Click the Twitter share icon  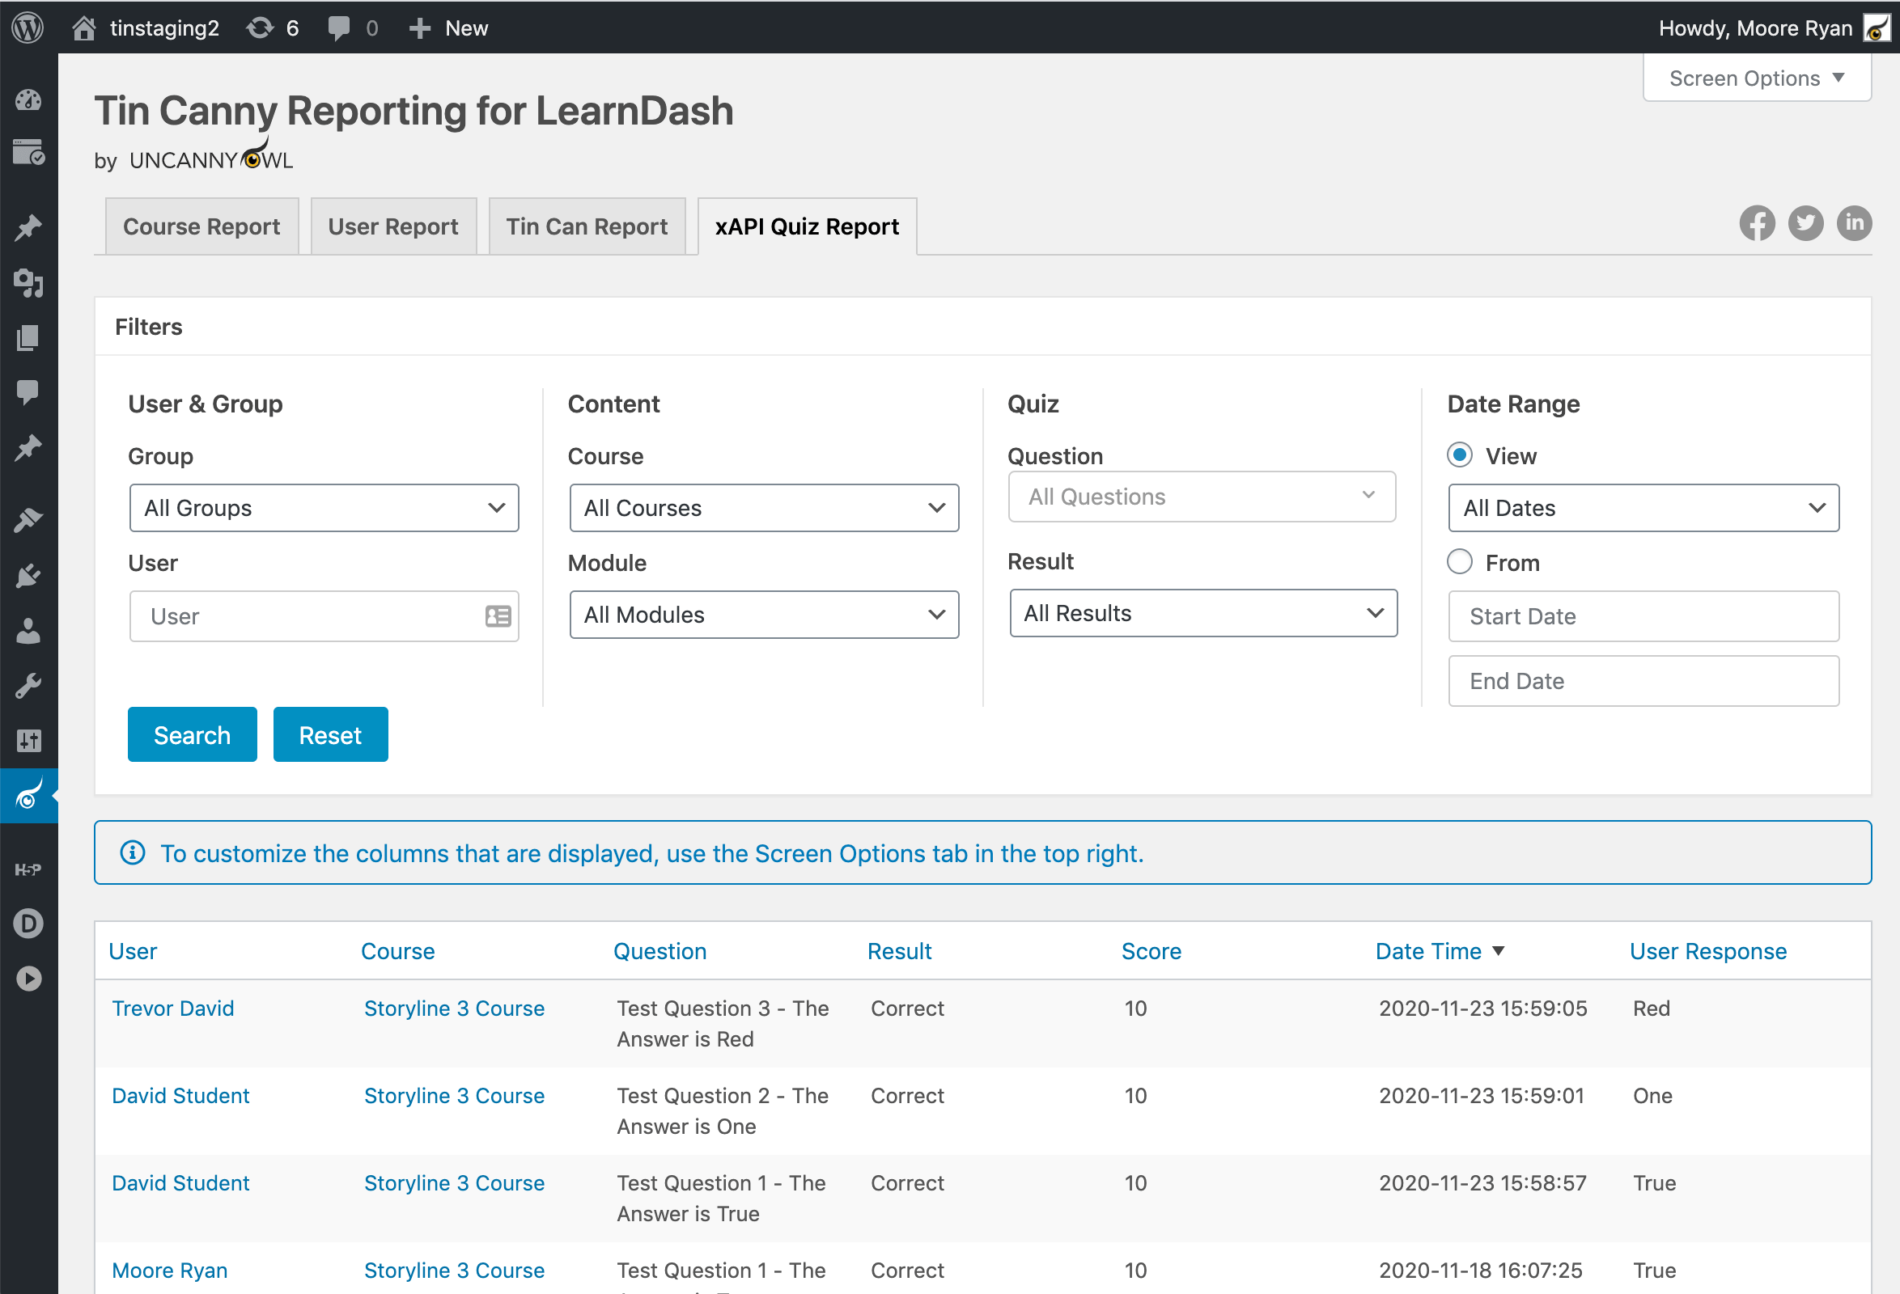(x=1805, y=223)
